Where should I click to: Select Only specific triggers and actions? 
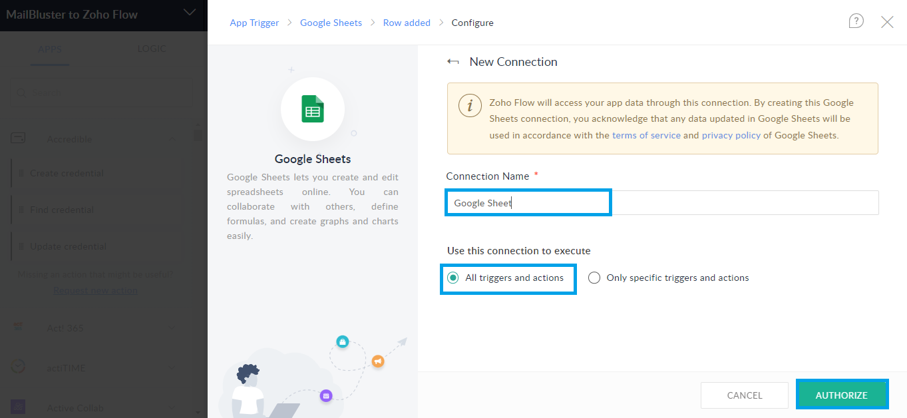594,278
